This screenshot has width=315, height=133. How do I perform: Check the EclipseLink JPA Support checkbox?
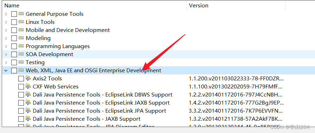click(21, 111)
